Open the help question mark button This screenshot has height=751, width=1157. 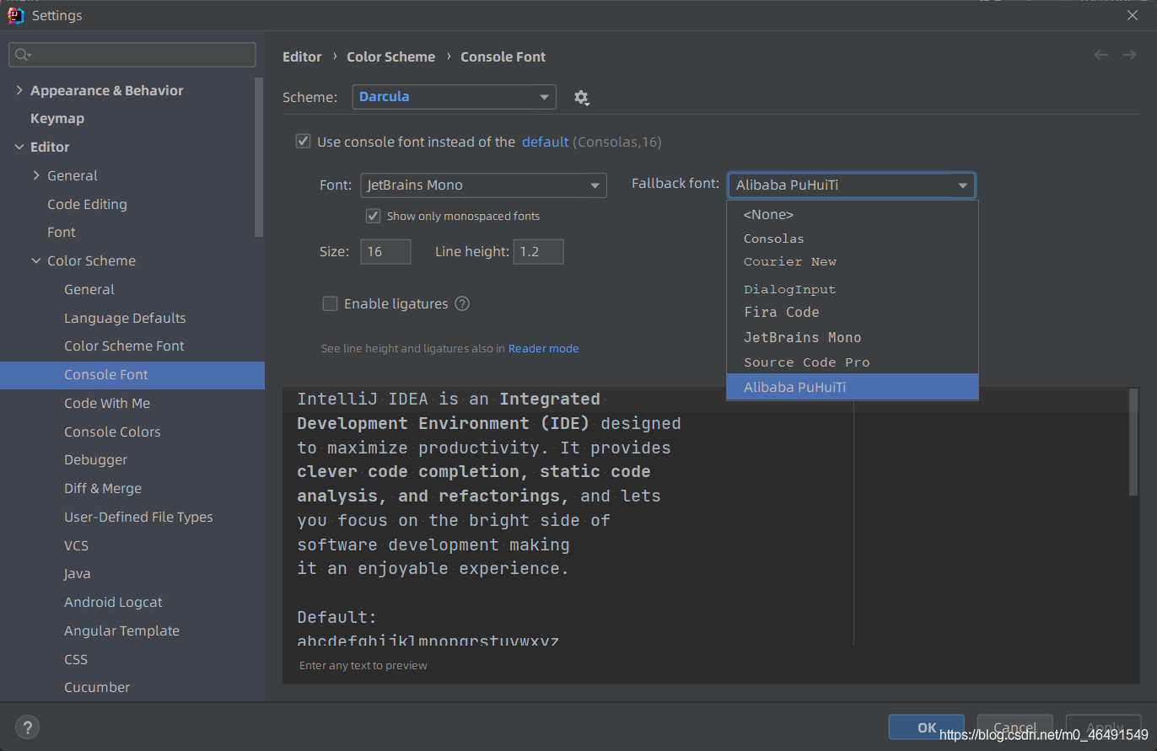27,727
